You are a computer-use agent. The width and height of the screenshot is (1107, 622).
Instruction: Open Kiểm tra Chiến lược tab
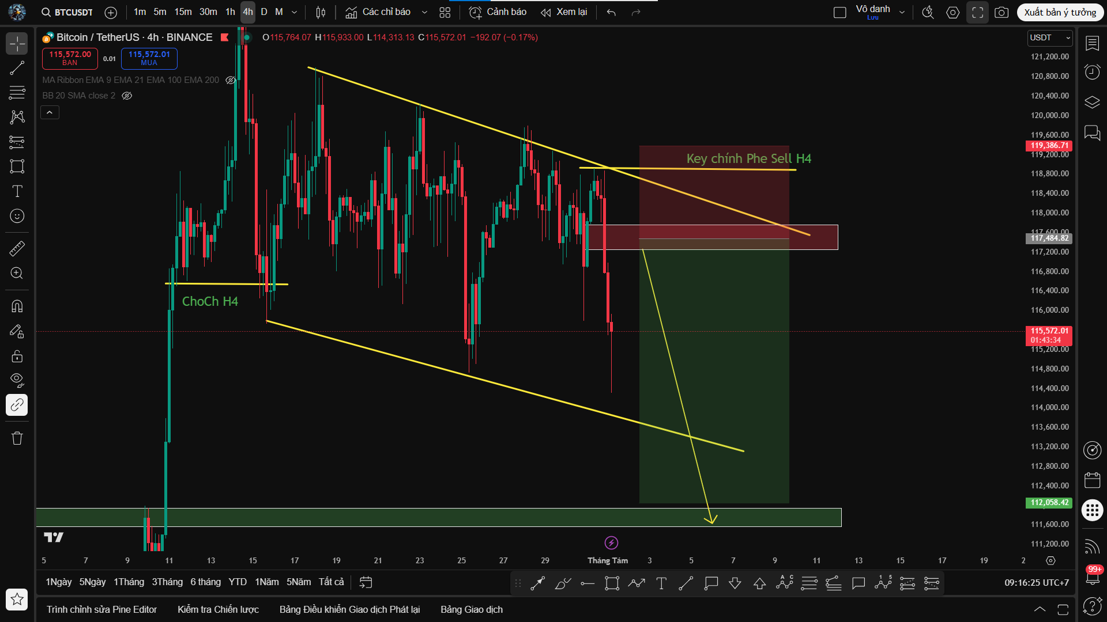pyautogui.click(x=218, y=609)
